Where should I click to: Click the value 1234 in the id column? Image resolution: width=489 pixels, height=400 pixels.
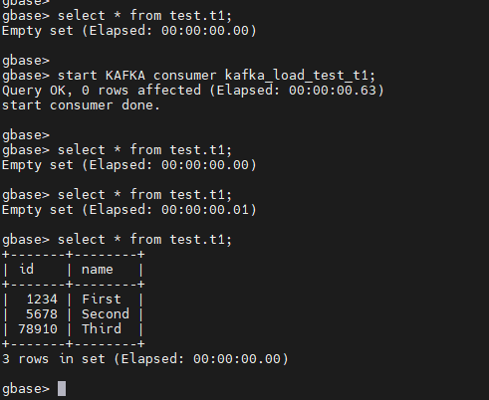(x=42, y=300)
